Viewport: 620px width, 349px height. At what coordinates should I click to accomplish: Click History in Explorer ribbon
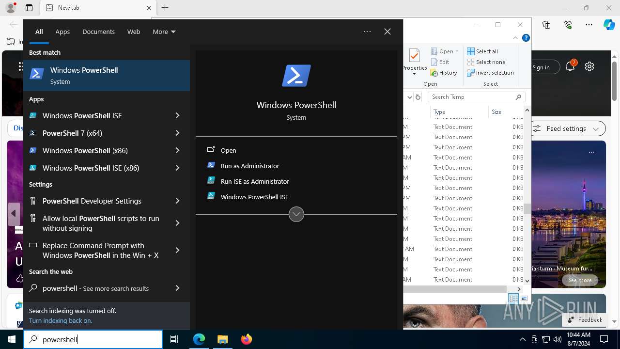[443, 73]
